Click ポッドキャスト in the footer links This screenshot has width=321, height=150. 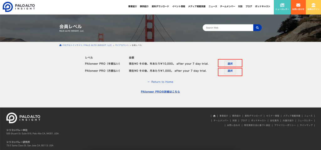(x=259, y=121)
